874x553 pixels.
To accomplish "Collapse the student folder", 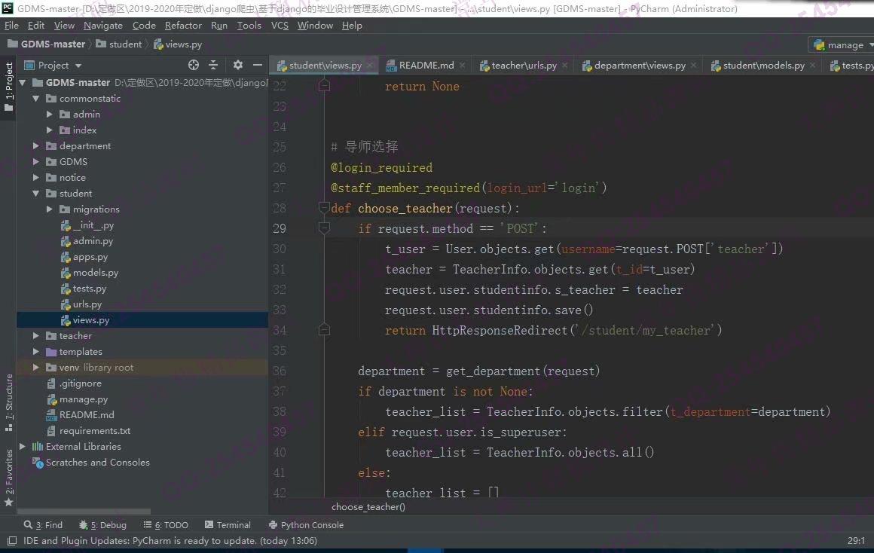I will point(35,194).
